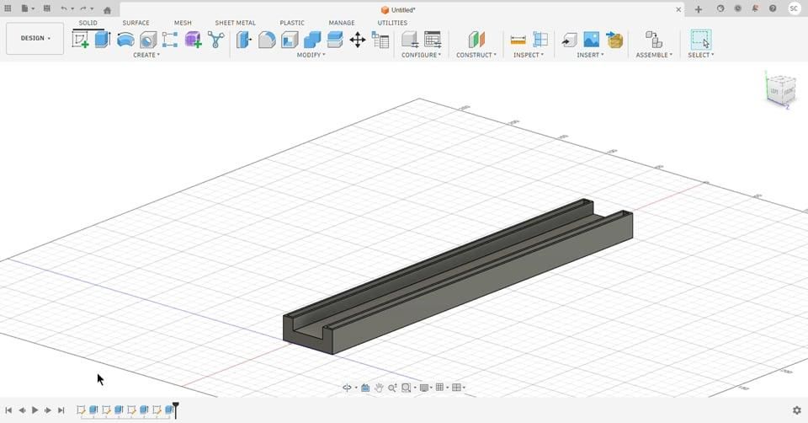Select the Create Sketch tool
808x423 pixels.
[81, 40]
